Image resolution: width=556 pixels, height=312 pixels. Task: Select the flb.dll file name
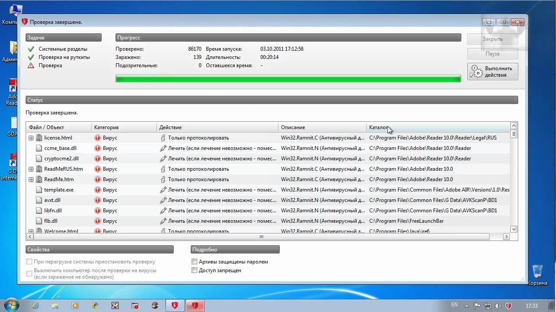pos(51,221)
